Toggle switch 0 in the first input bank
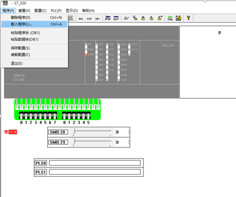236x197 pixels. click(x=21, y=116)
